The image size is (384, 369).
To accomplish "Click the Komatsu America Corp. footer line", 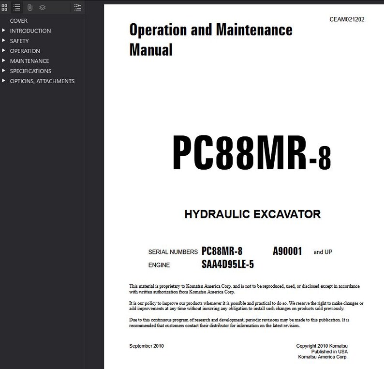I will (323, 357).
